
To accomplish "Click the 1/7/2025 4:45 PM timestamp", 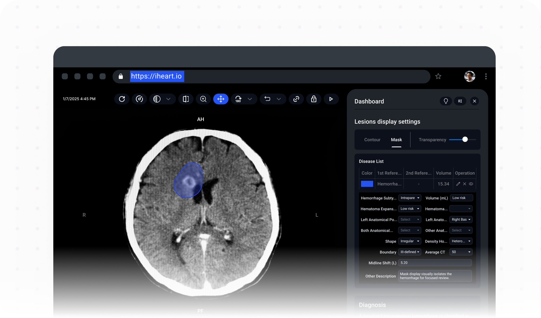I will click(x=79, y=99).
